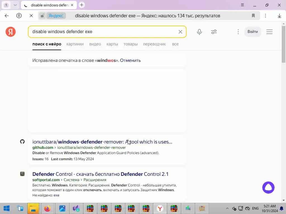
Task: Clear the search query with the X
Action: (180, 32)
